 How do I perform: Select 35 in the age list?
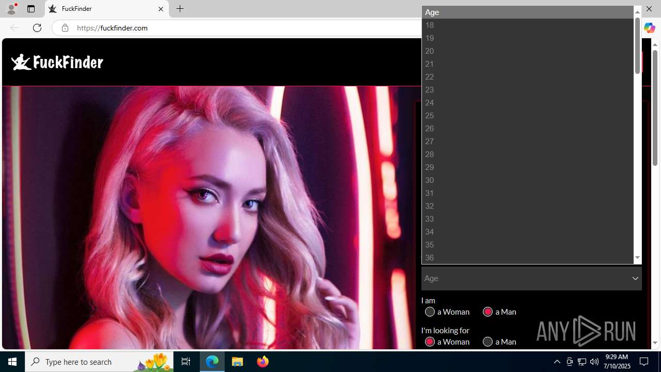[x=528, y=244]
